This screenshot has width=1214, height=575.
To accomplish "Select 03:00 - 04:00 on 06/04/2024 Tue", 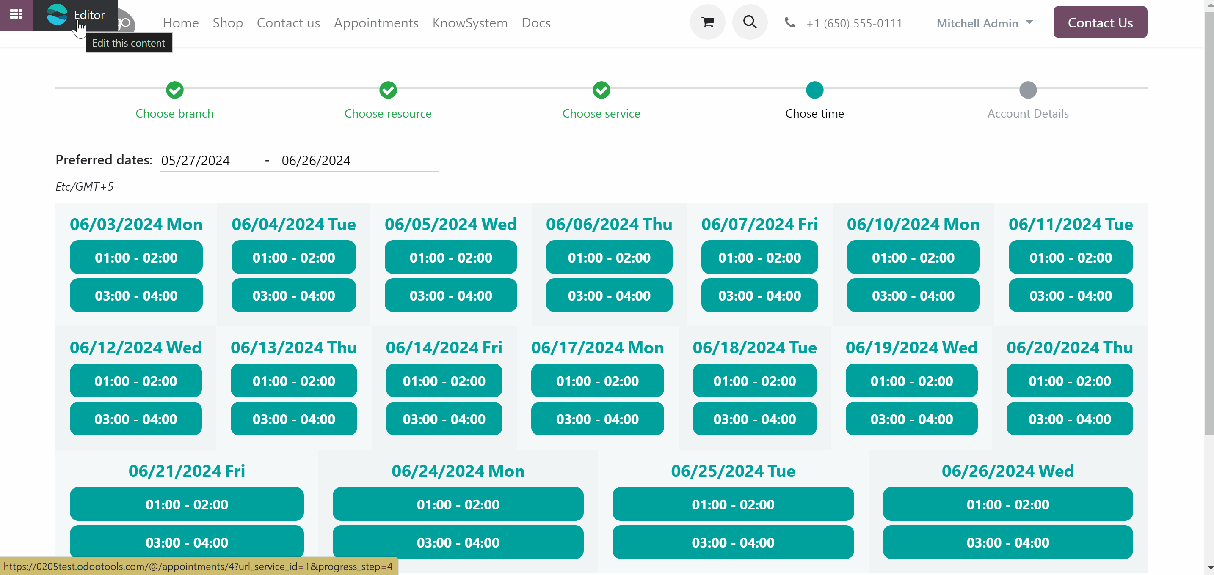I will (294, 296).
